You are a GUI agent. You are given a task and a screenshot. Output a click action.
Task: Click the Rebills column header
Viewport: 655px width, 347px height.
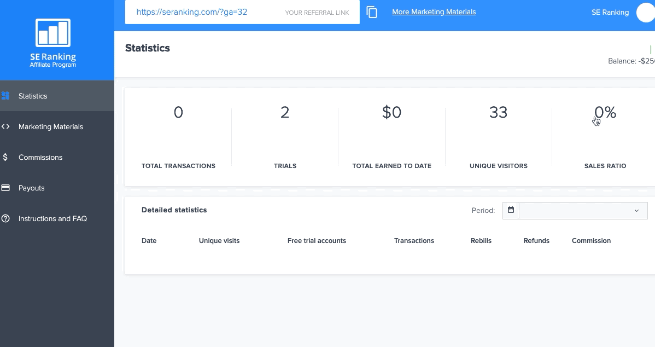click(481, 240)
